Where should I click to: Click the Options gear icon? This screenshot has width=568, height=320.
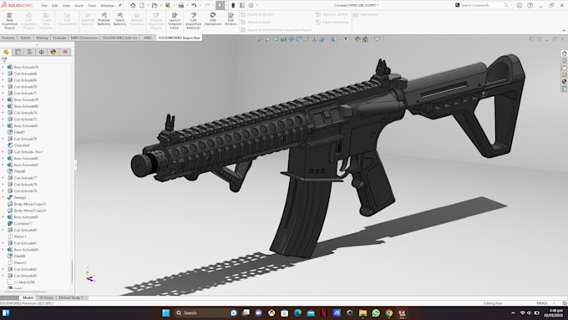251,6
